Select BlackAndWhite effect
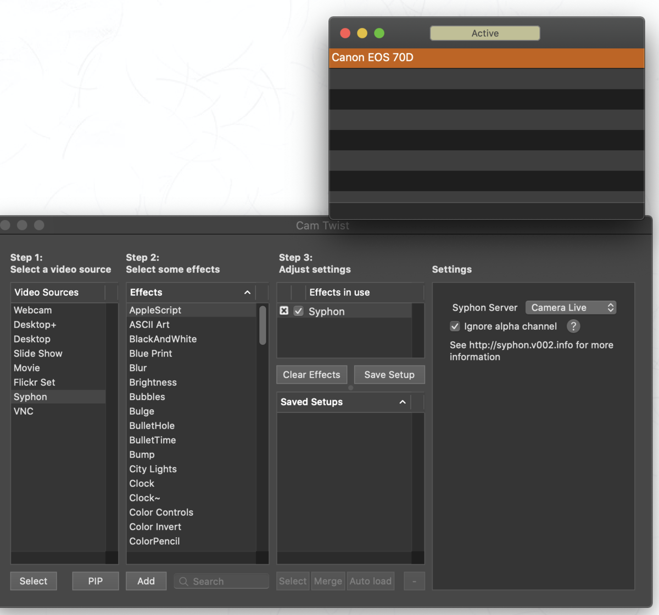Screen dimensions: 659x615 pos(191,339)
